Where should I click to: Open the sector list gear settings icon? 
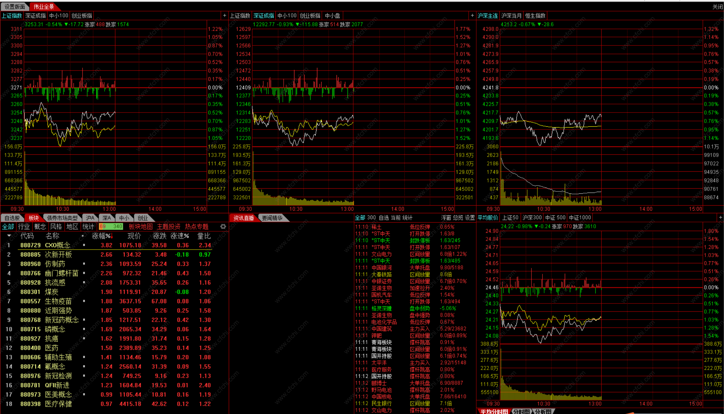(223, 226)
